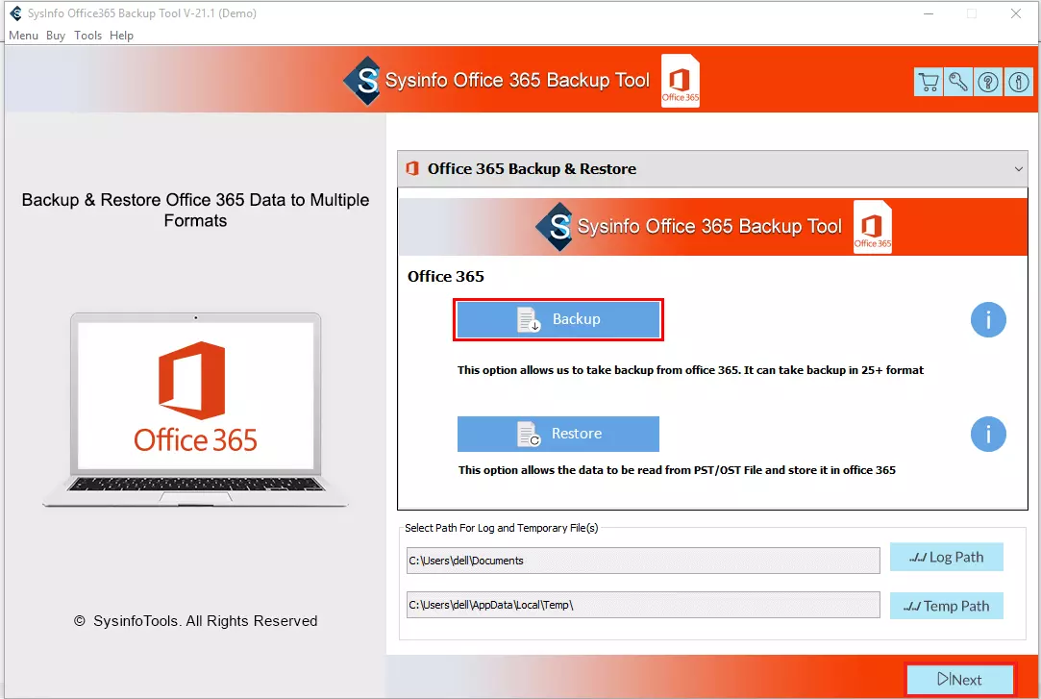Click the Temp Path button

946,606
